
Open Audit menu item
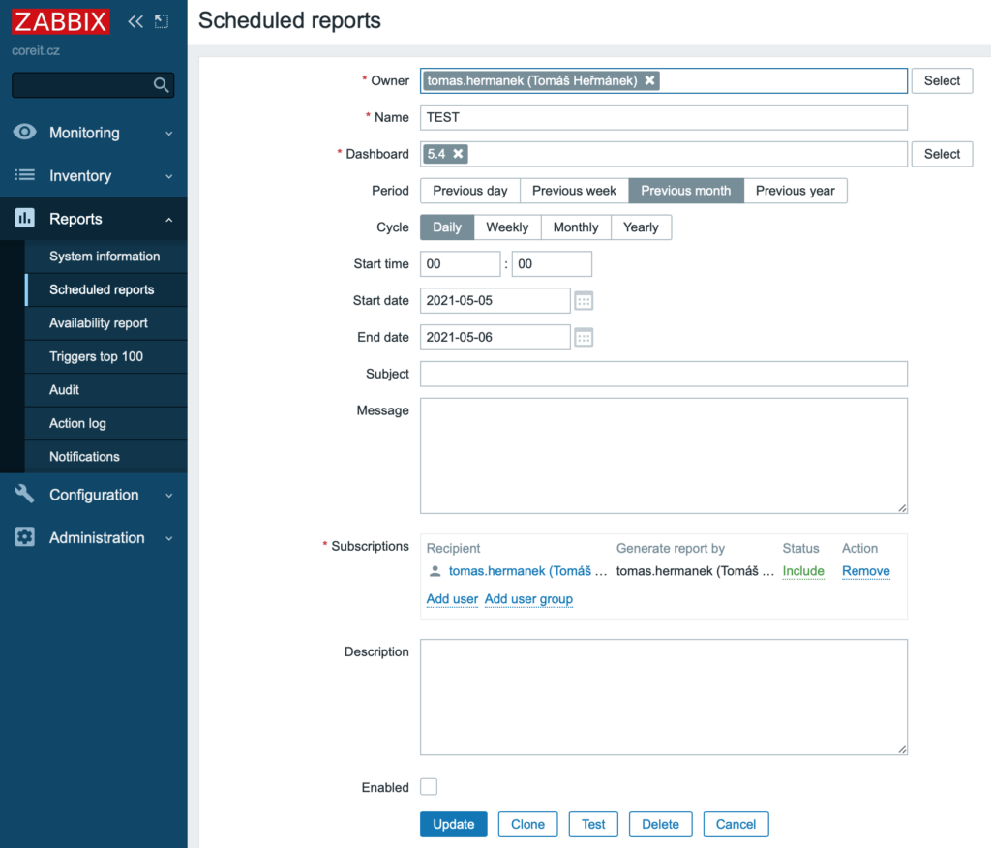tap(105, 389)
